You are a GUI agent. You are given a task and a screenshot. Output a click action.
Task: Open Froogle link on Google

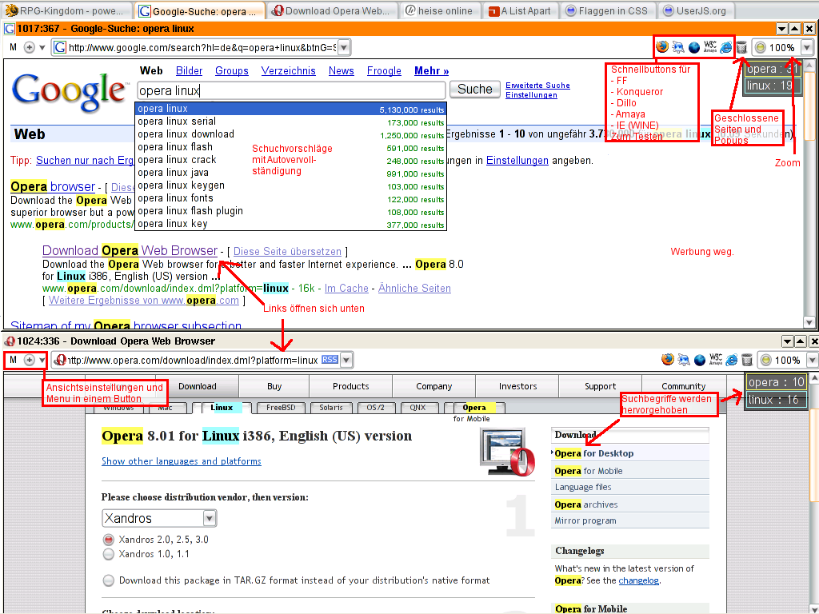(384, 70)
